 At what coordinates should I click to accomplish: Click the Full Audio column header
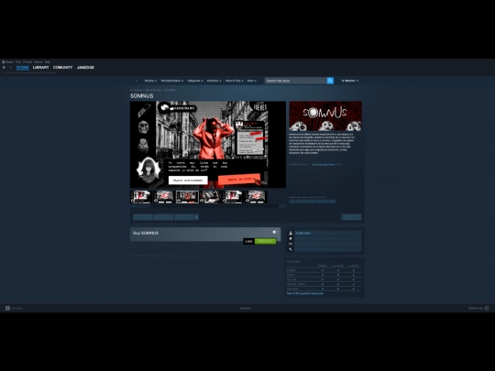click(x=337, y=266)
